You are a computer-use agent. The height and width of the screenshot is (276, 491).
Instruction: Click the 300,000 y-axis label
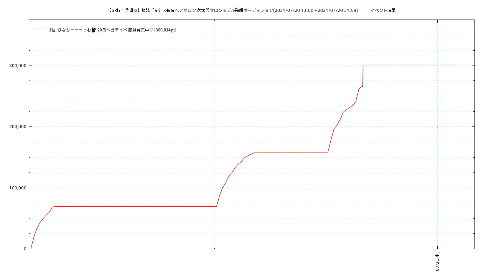pyautogui.click(x=18, y=66)
